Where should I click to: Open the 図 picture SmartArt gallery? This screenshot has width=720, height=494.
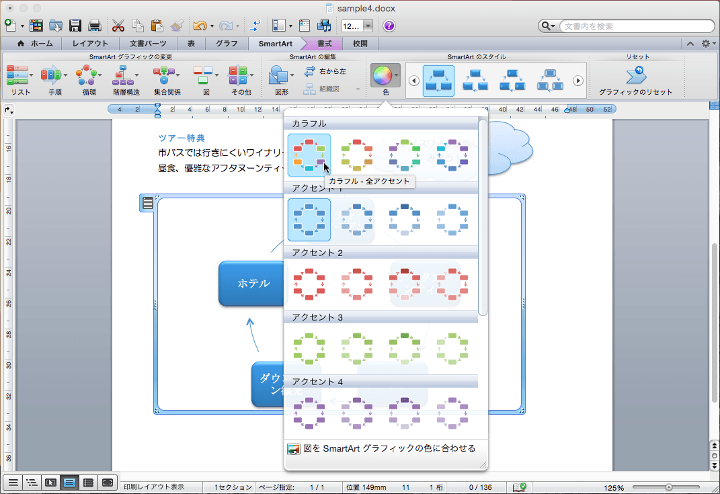click(x=206, y=80)
